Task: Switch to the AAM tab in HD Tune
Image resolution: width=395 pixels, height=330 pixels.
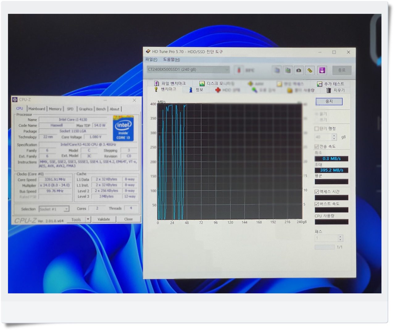Action: [x=256, y=84]
